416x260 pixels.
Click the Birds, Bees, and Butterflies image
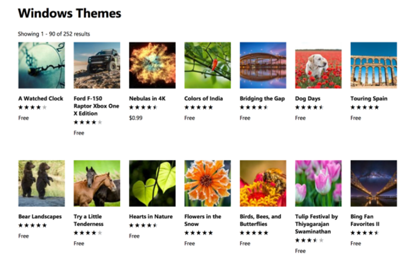click(x=263, y=184)
